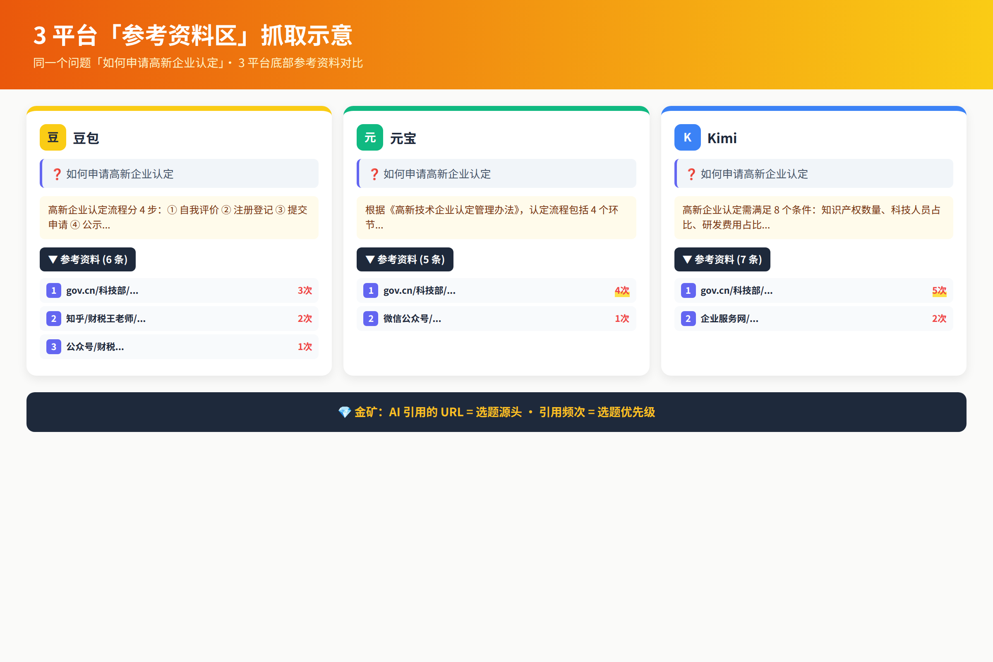
Task: Click number badge 3 beside 公众号/财税
Action: coord(54,347)
